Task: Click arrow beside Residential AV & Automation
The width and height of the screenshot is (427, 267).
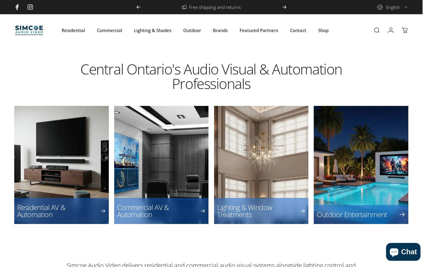Action: coord(103,211)
